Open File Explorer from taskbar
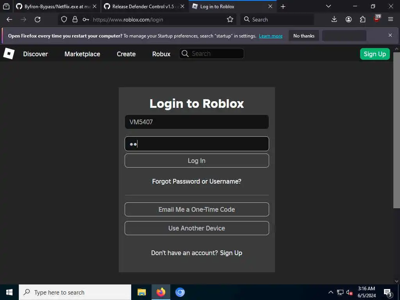 point(141,292)
